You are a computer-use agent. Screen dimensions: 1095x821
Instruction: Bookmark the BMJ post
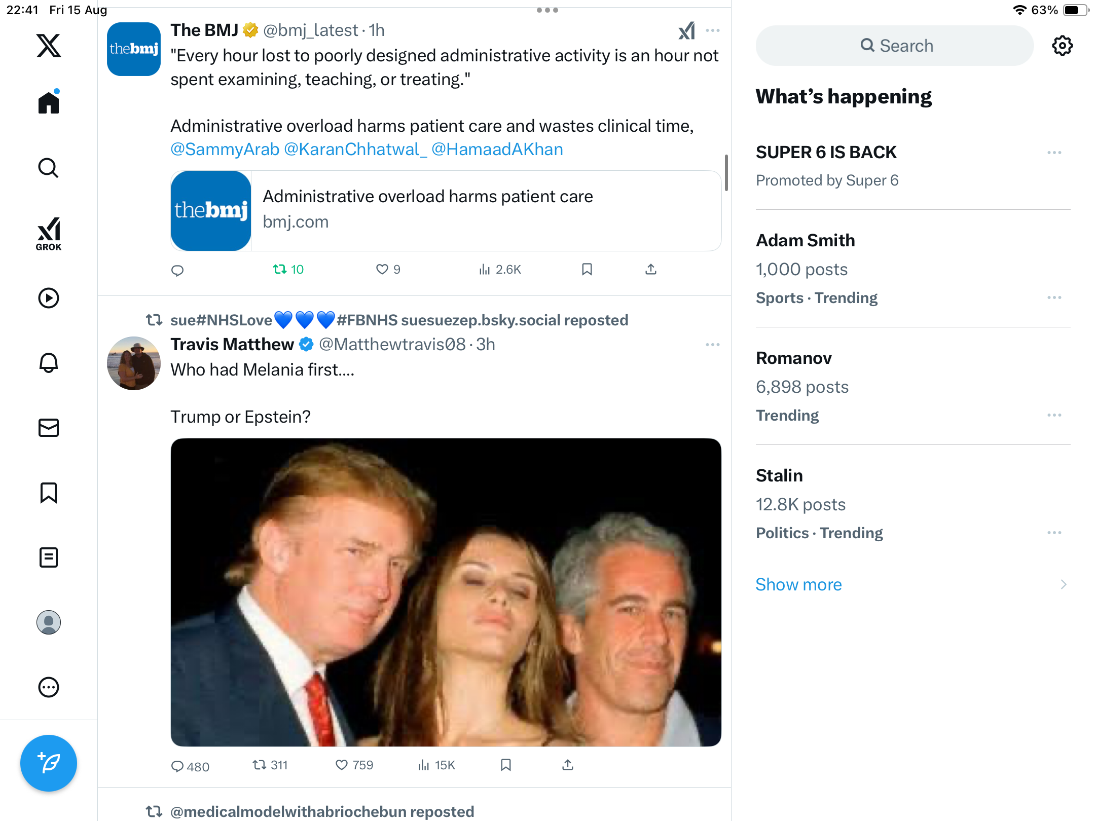pos(587,270)
